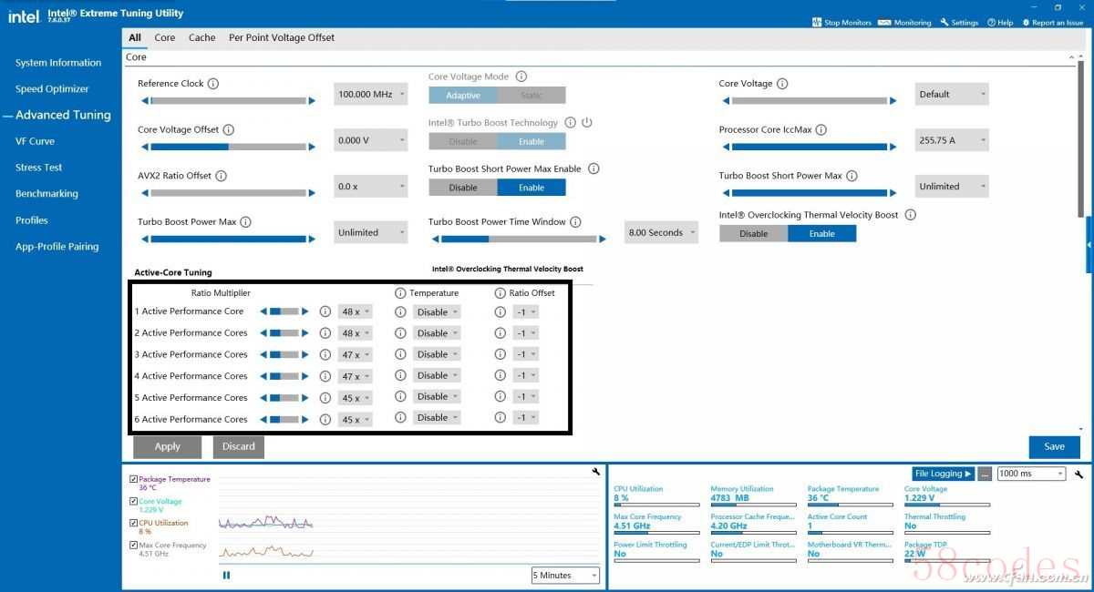The height and width of the screenshot is (592, 1094).
Task: Click ratio slider for 6 Active Performance Cores
Action: coord(284,419)
